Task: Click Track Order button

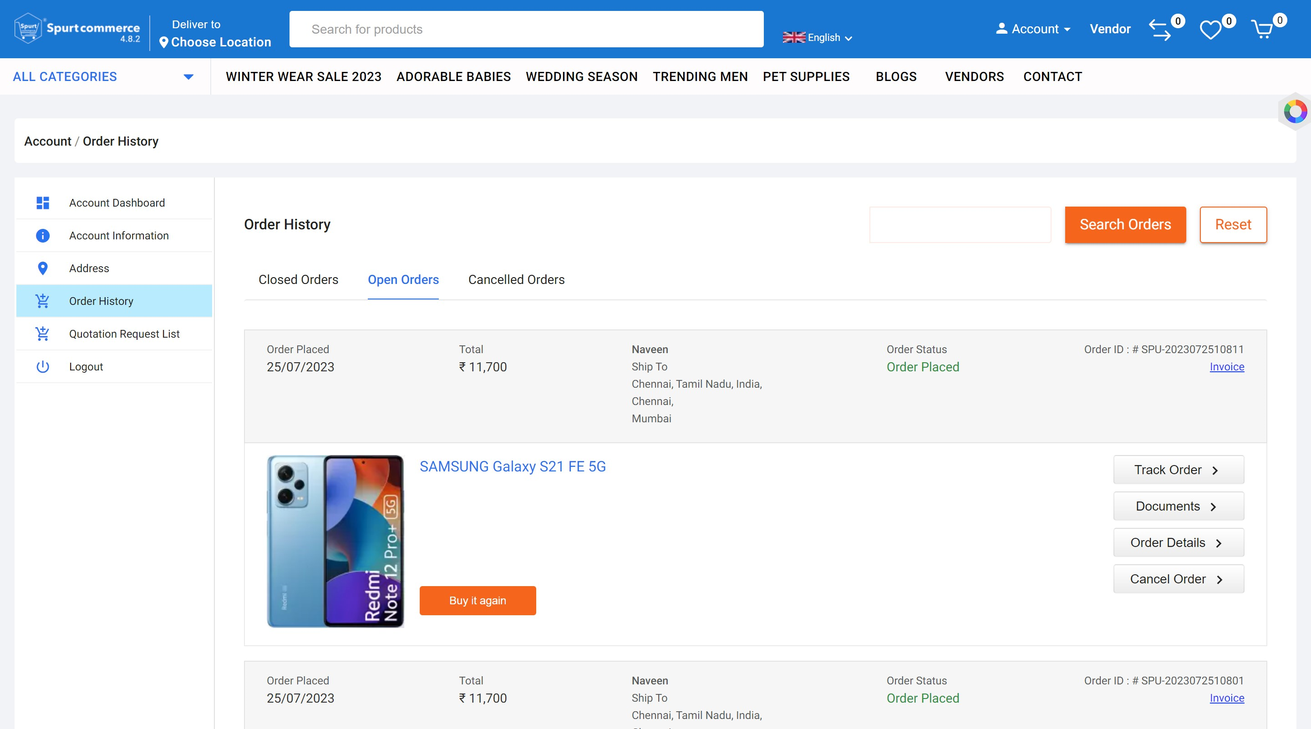Action: click(1178, 470)
